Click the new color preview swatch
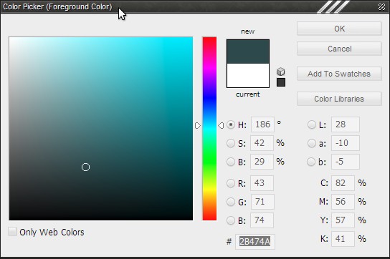The height and width of the screenshot is (259, 390). (248, 52)
